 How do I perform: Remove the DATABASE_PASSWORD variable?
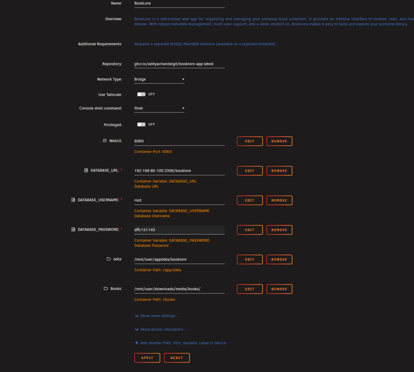coord(279,230)
